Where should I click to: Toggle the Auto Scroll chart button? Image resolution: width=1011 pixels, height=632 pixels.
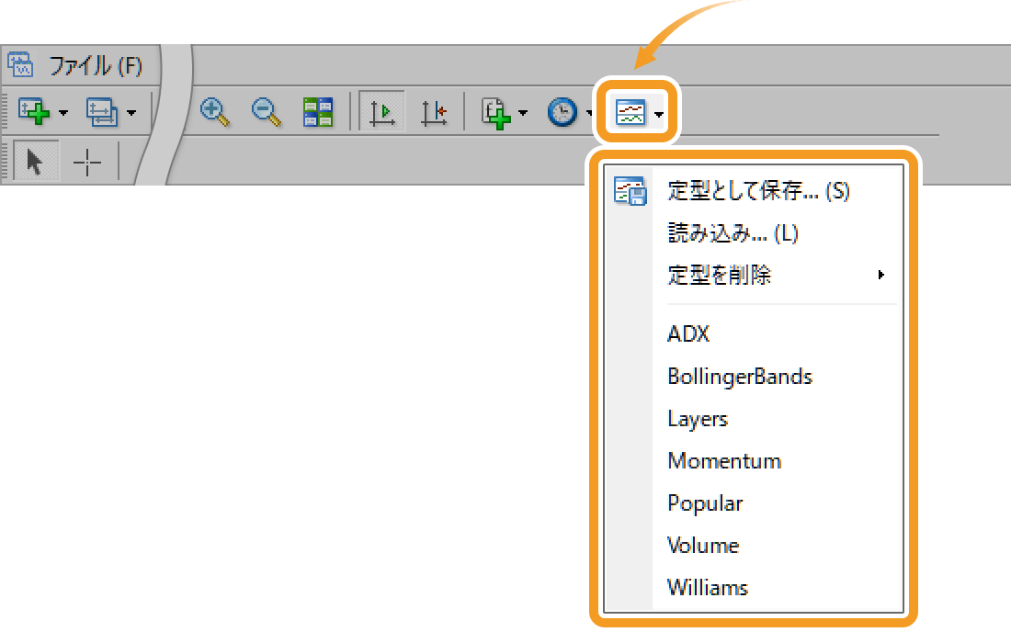pyautogui.click(x=382, y=112)
